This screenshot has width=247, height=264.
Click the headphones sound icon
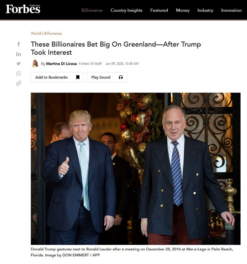pos(121,77)
